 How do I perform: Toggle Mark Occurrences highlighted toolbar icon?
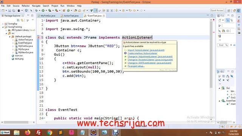[96, 11]
